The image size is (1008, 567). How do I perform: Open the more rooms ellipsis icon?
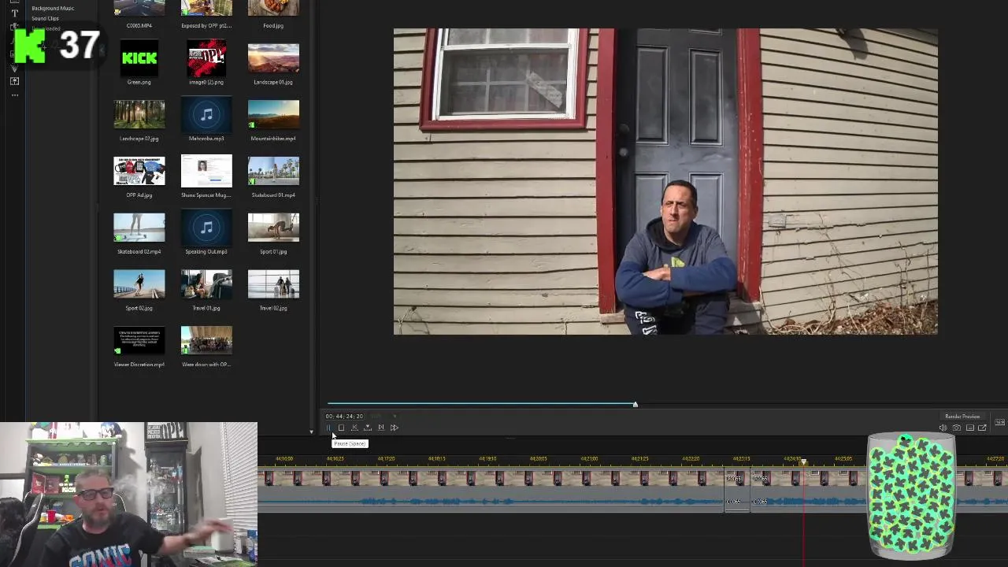click(14, 94)
